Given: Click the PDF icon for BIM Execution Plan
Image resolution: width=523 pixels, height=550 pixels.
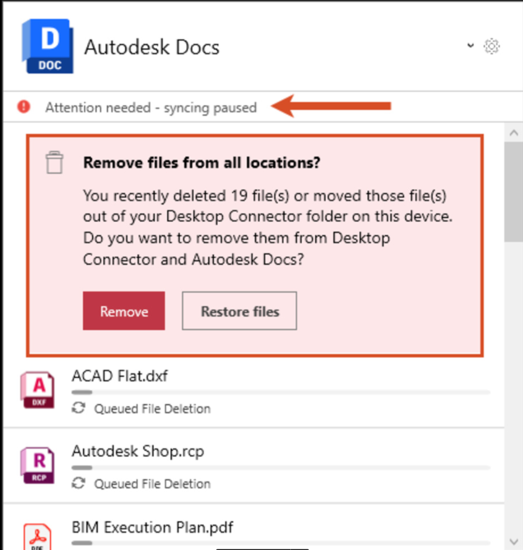Looking at the screenshot, I should [x=37, y=537].
